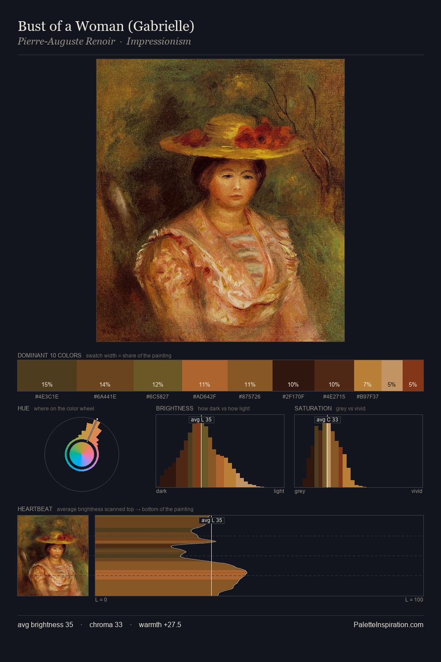Click the "avg L 35" label in Brightness histogram
Image resolution: width=441 pixels, height=662 pixels.
[201, 420]
